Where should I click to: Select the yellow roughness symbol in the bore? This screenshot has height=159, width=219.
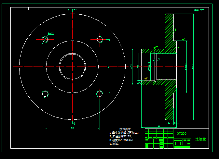pos(146,79)
